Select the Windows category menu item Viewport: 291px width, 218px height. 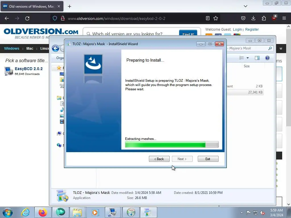[12, 48]
